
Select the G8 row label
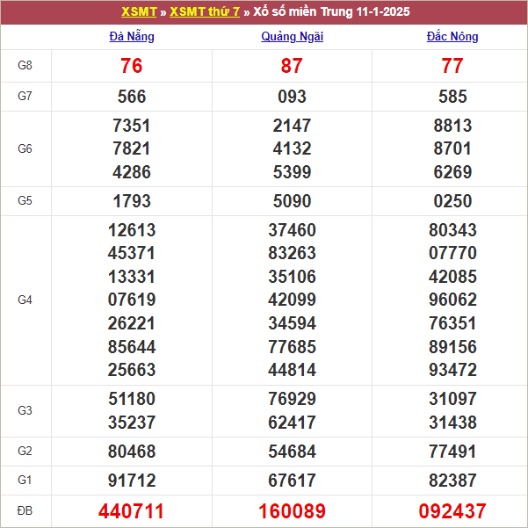tap(25, 66)
